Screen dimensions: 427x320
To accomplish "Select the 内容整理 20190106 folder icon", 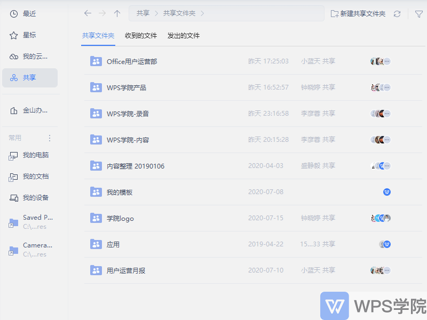I will pyautogui.click(x=96, y=166).
